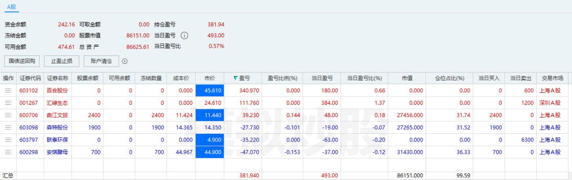The width and height of the screenshot is (572, 180).
Task: Open operation menu icon for 曲江文旅 row
Action: 8,115
